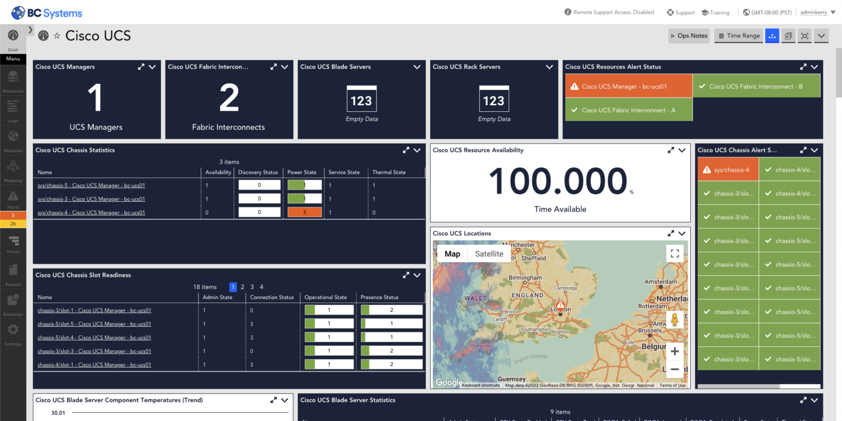842x421 pixels.
Task: Toggle the blue sharing option beside Time Range
Action: (772, 35)
